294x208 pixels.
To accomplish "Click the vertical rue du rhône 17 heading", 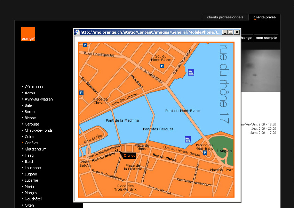I will 224,84.
